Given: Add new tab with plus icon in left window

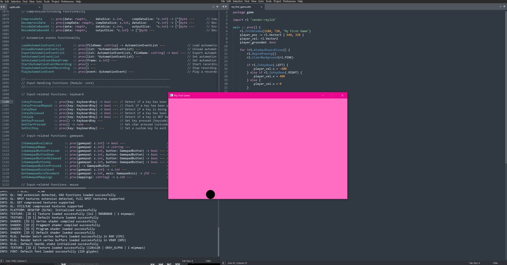Looking at the screenshot, I should (x=213, y=7).
